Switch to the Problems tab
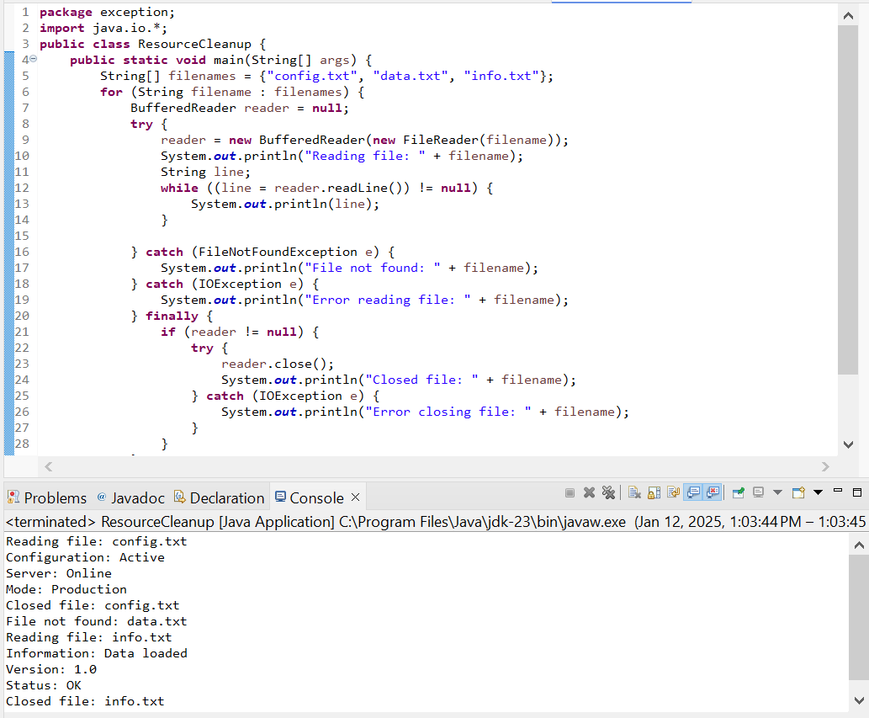The height and width of the screenshot is (718, 869). point(47,498)
